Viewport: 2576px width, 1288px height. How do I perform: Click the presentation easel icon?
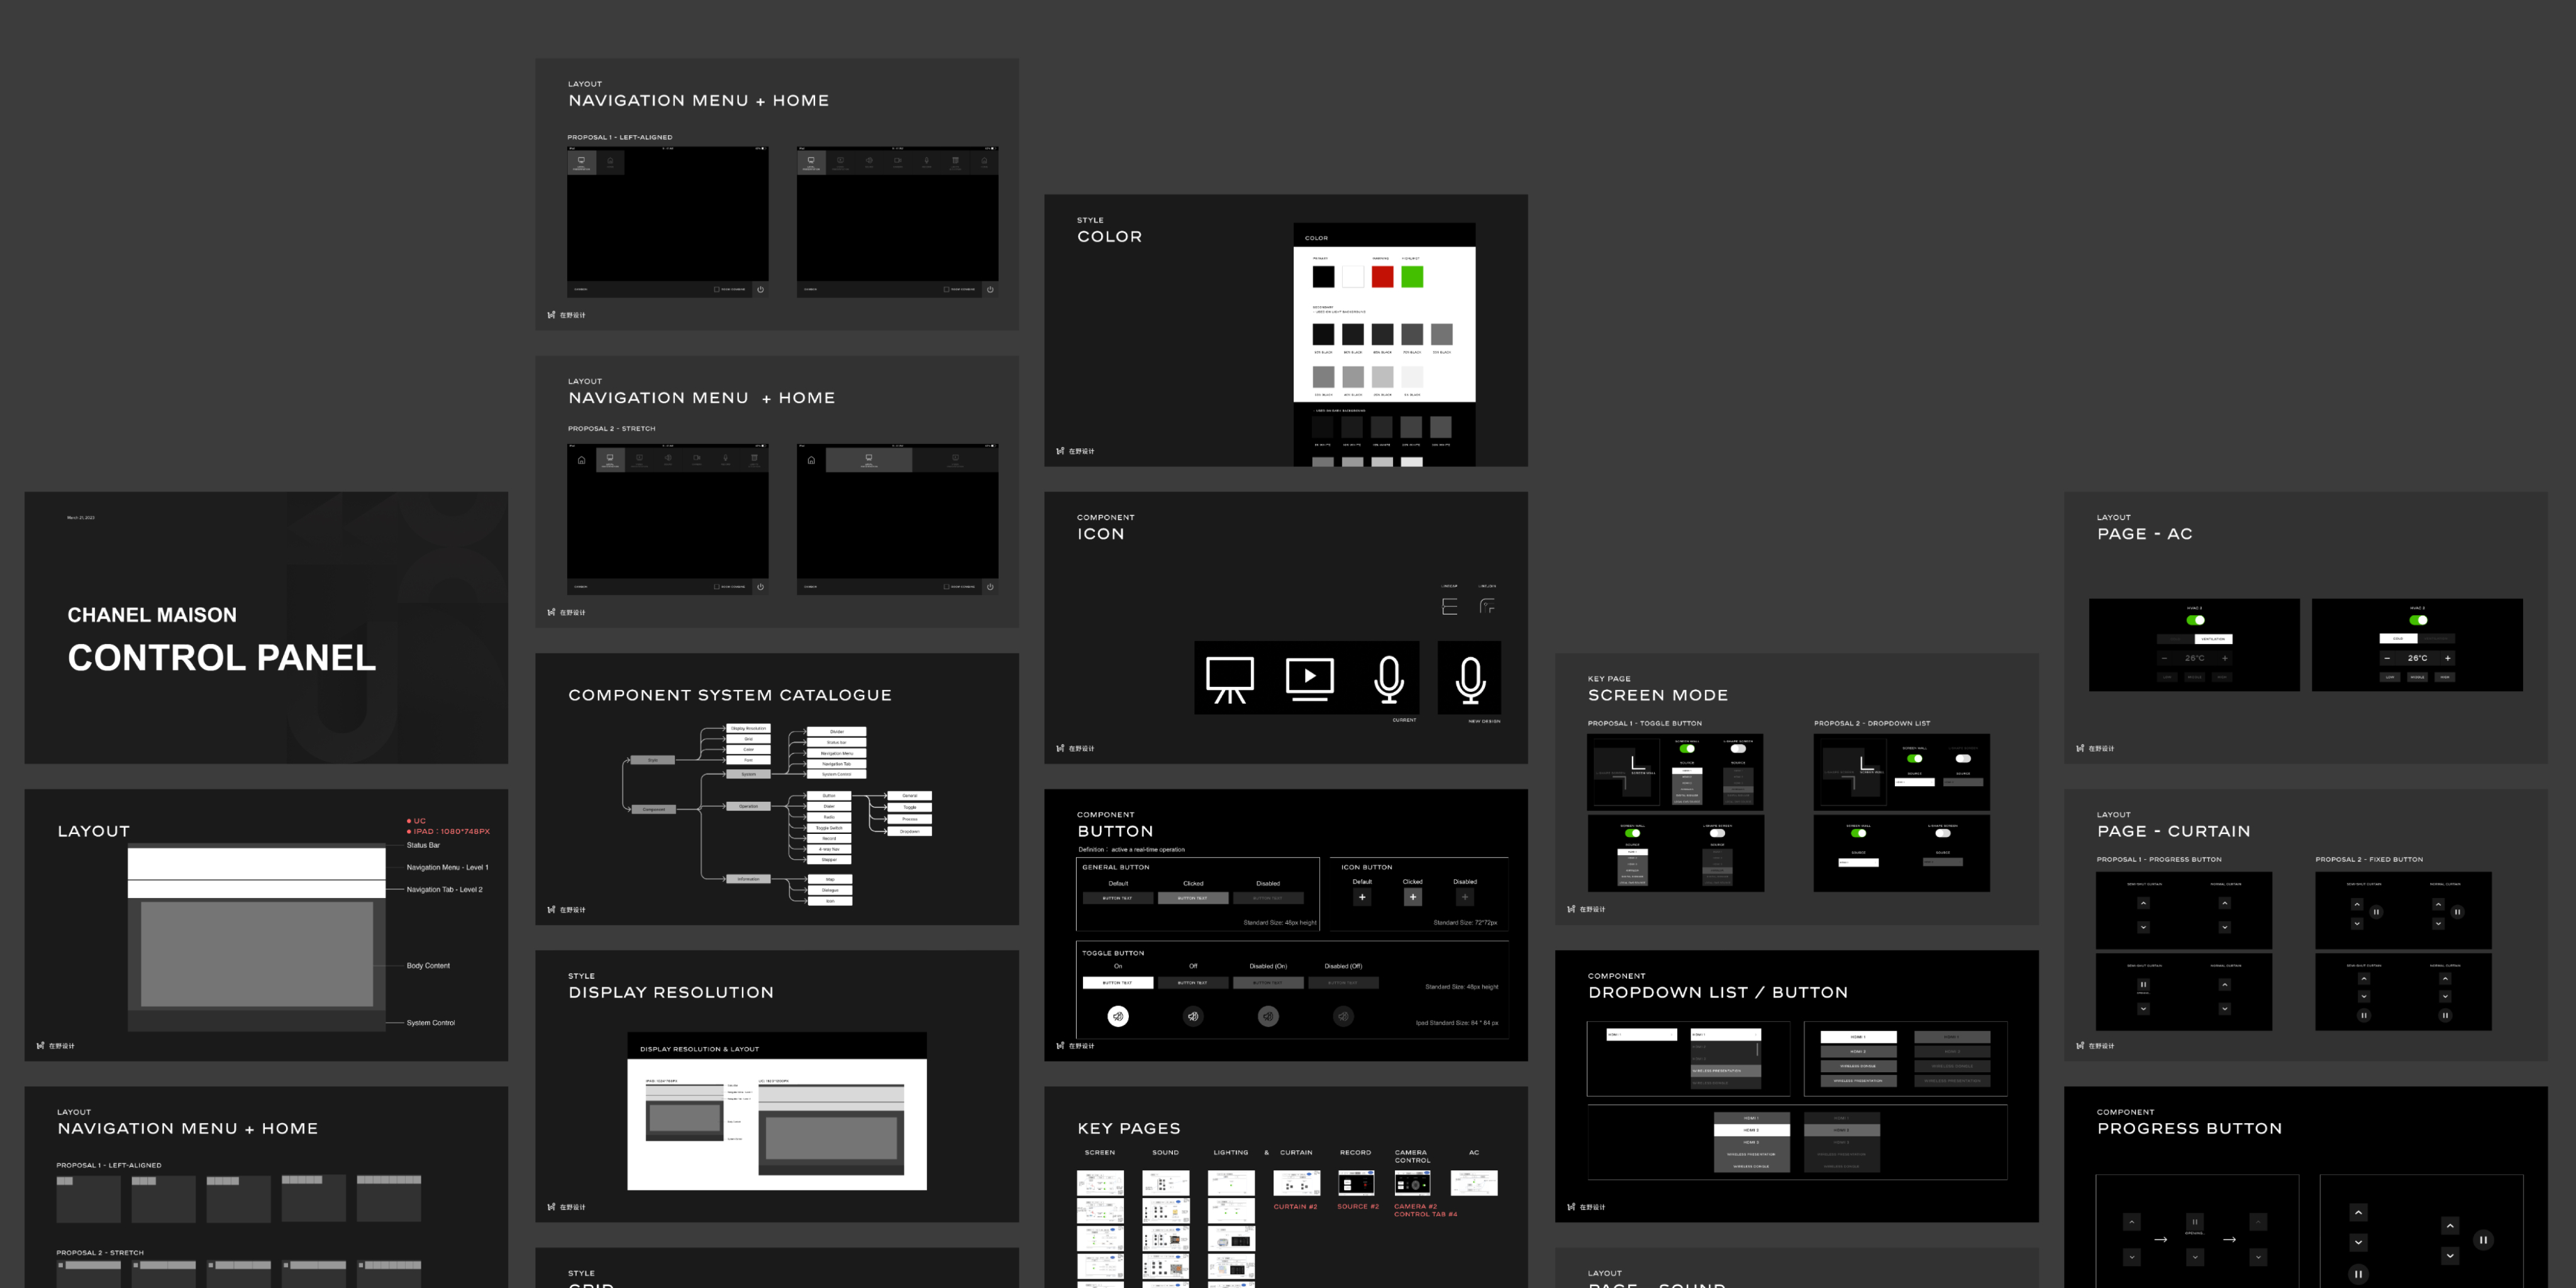point(1229,679)
